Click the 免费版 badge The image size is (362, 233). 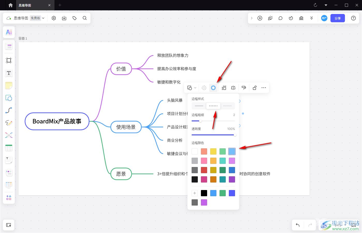pos(35,18)
